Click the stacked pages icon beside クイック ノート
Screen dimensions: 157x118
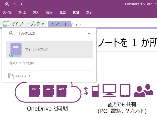11,76
